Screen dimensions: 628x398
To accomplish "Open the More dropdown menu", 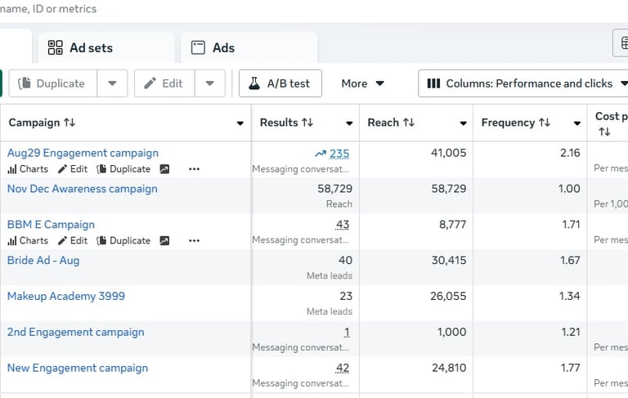I will [363, 83].
